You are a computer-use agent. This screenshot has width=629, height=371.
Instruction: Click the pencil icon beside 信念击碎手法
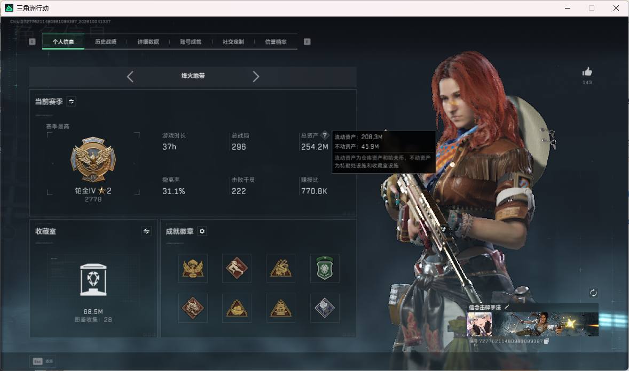(x=507, y=307)
